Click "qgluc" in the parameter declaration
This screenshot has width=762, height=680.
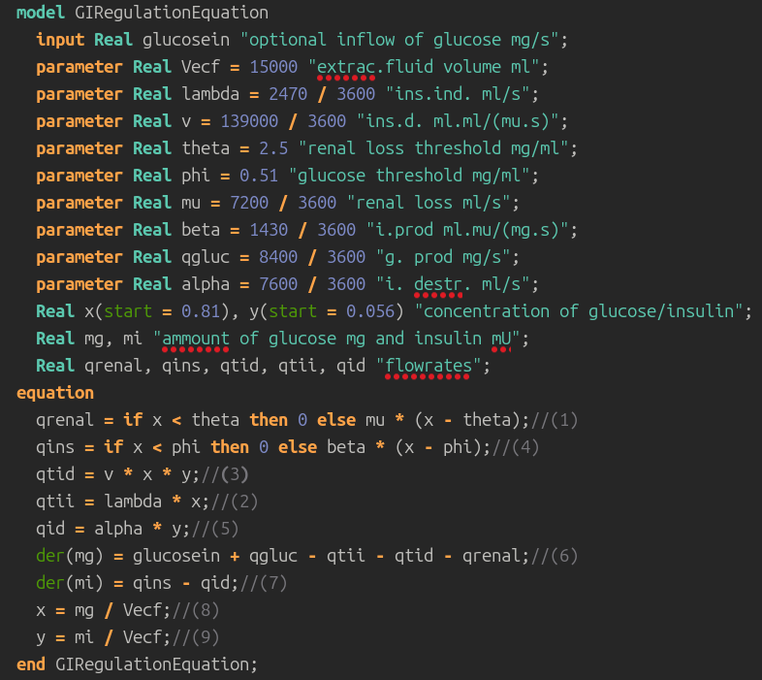tap(206, 257)
